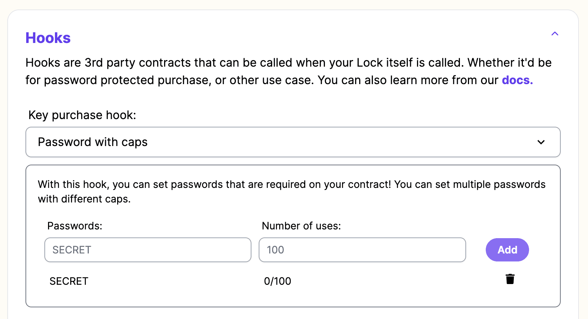Select the existing SECRET password row text
The height and width of the screenshot is (319, 588).
point(69,281)
